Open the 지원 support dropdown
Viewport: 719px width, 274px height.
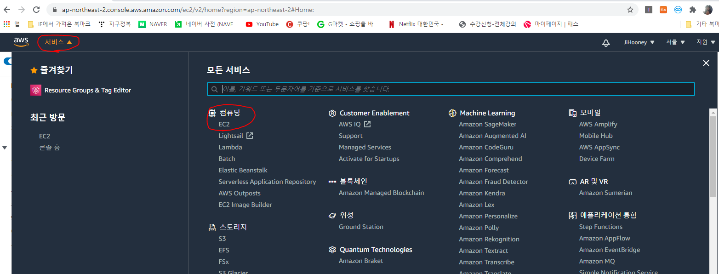706,42
